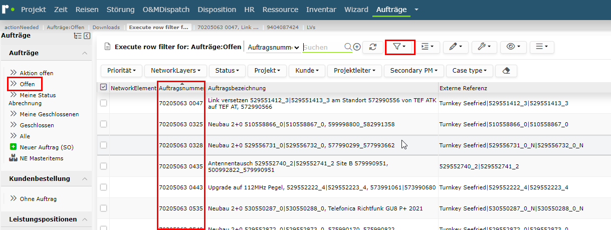Screen dimensions: 611x230
Task: Open the Kunde filter dropdown
Action: pyautogui.click(x=307, y=71)
